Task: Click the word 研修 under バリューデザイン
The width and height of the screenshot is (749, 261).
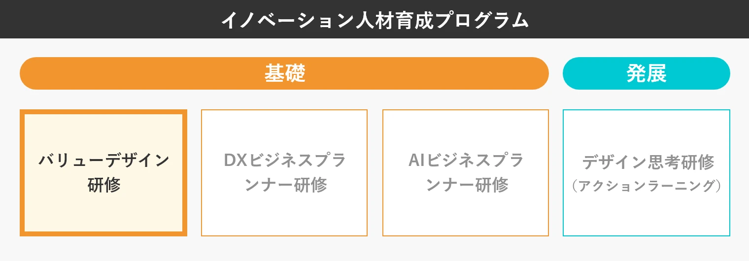Action: click(104, 186)
